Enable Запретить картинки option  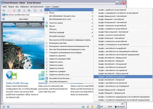pyautogui.click(x=69, y=56)
